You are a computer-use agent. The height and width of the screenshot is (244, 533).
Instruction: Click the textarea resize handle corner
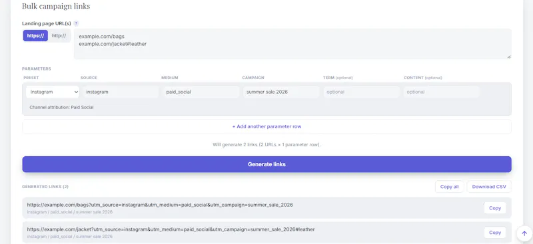pyautogui.click(x=509, y=57)
